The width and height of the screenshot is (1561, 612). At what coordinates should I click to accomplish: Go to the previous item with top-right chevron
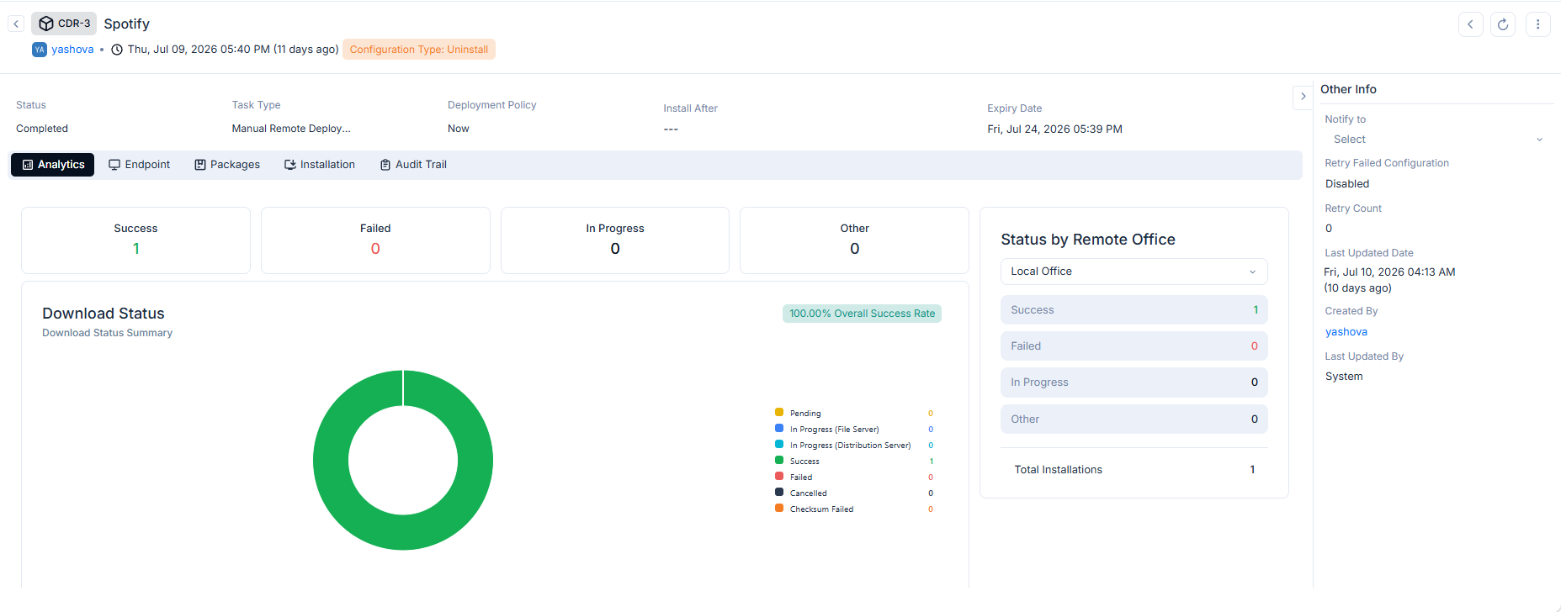1470,24
